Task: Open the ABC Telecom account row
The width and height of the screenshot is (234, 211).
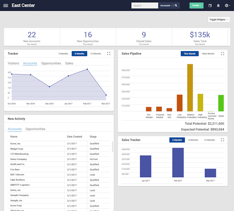Action: coord(59,174)
